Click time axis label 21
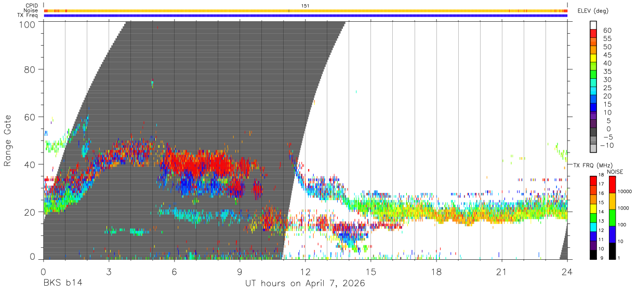The image size is (638, 294). tap(502, 272)
